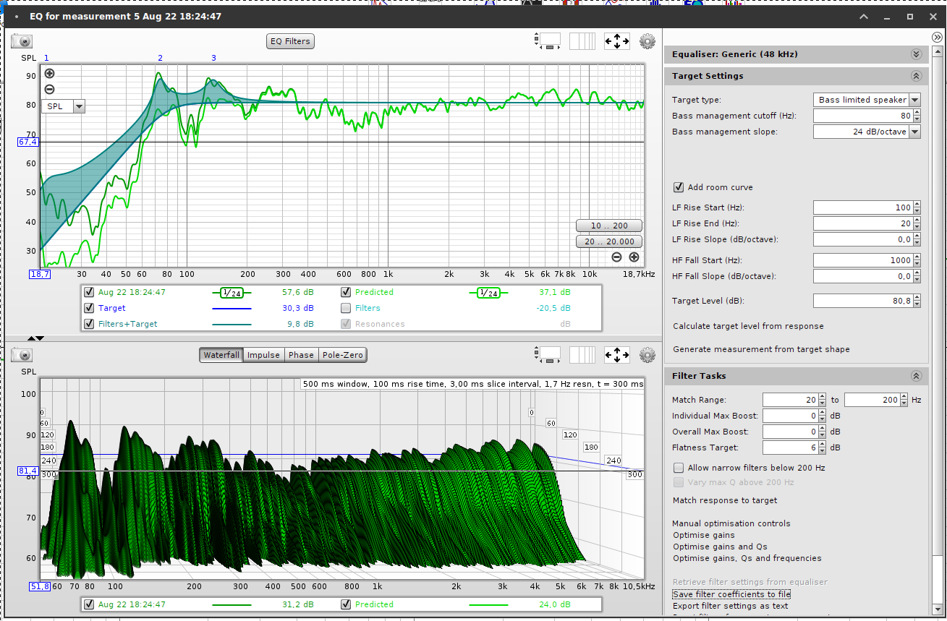The image size is (947, 621).
Task: Open the Target type dropdown
Action: coord(914,100)
